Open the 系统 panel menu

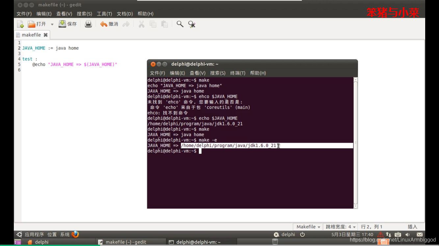[x=65, y=235]
